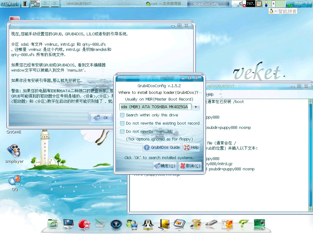Screen dimensions: 313x234
Task: Open Help menu in NEWGRUBTEXT window
Action: click(x=210, y=94)
